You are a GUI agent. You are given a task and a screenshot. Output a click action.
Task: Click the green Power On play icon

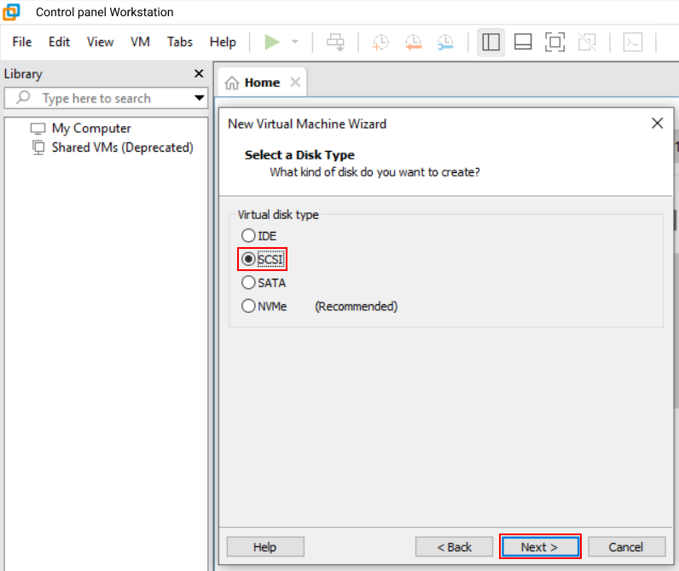click(272, 43)
